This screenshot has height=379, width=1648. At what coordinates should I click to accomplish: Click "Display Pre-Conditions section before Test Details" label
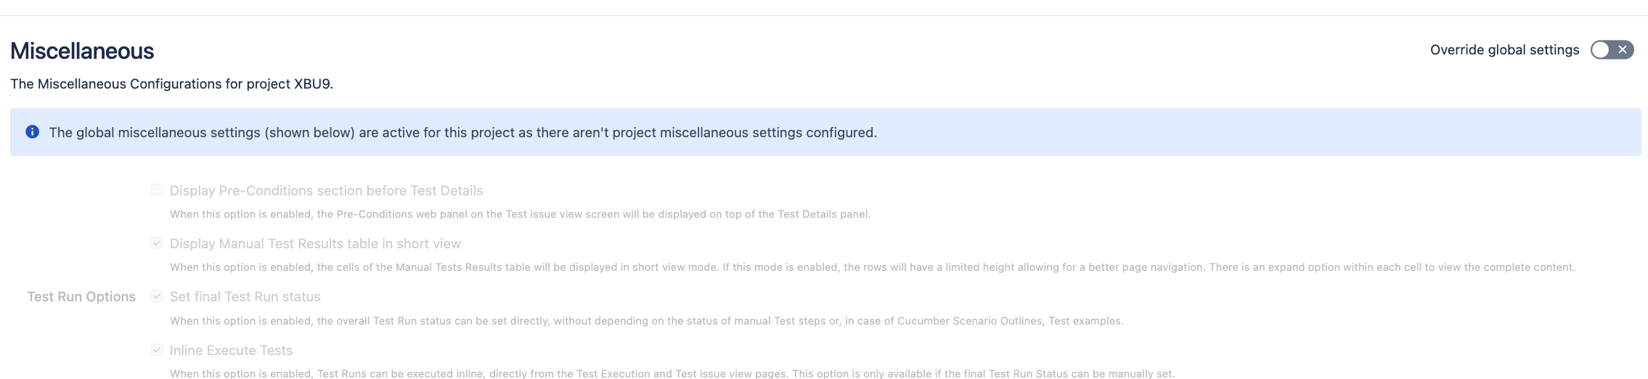click(326, 191)
